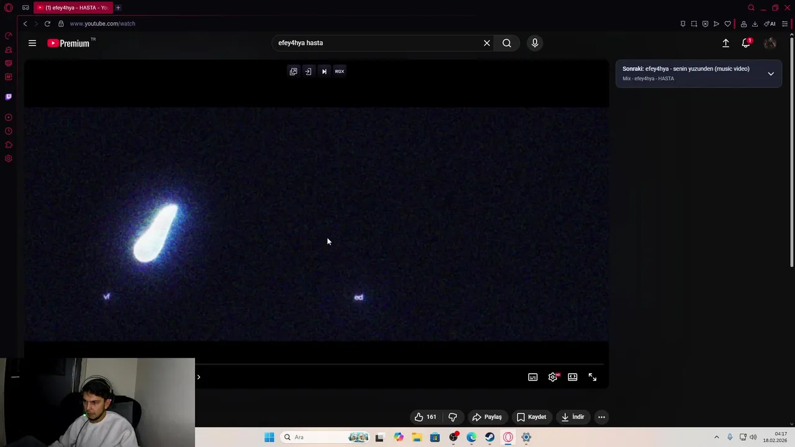Like the video with 161 likes
The image size is (795, 447).
coord(425,417)
